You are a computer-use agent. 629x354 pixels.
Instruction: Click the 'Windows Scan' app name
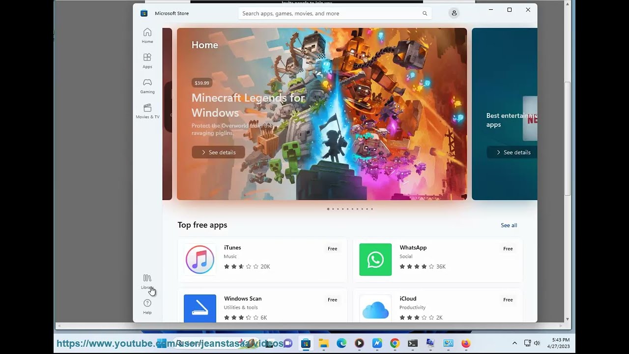tap(243, 298)
